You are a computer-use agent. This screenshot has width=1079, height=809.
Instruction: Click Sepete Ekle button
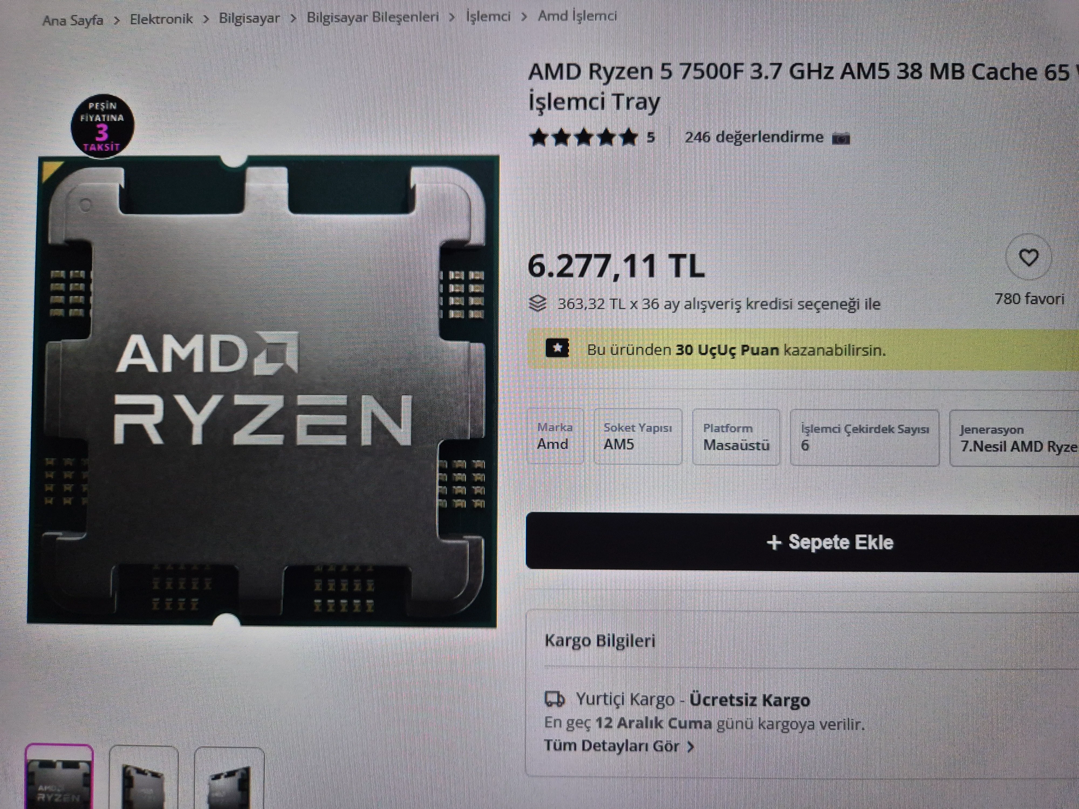point(802,542)
